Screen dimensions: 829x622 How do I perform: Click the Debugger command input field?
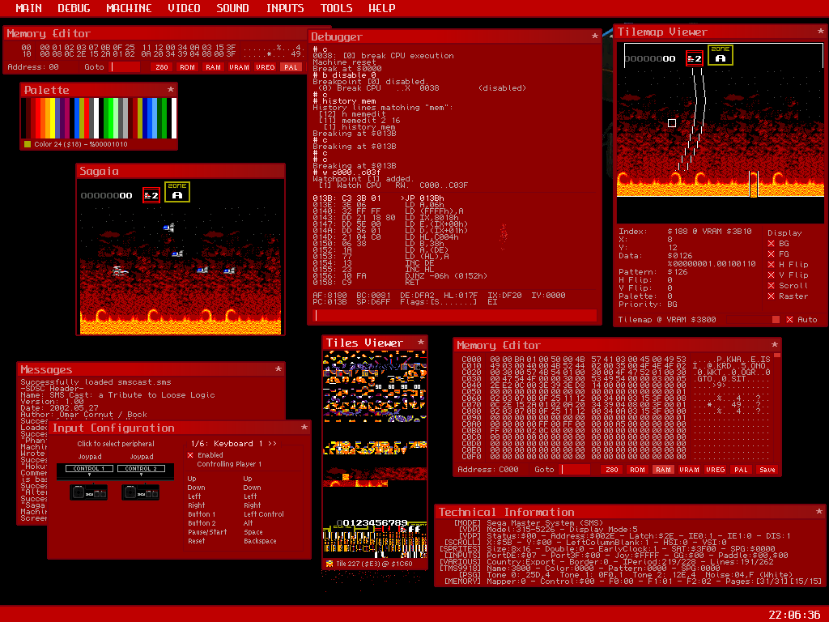(455, 316)
